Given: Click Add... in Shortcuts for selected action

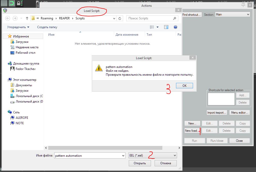Looking at the screenshot, I should (243, 95).
